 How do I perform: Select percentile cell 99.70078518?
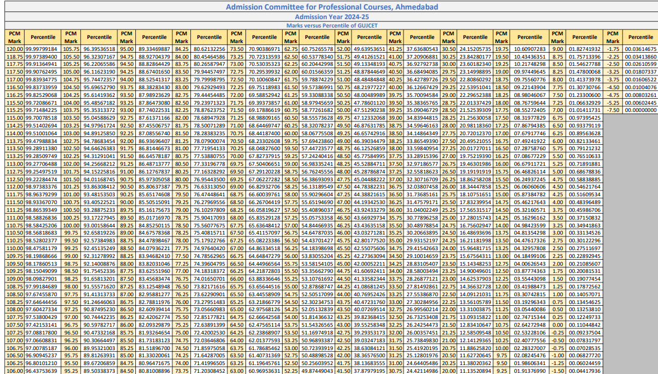point(43,118)
